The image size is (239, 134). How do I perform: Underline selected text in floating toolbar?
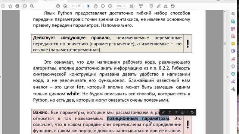coord(170,112)
